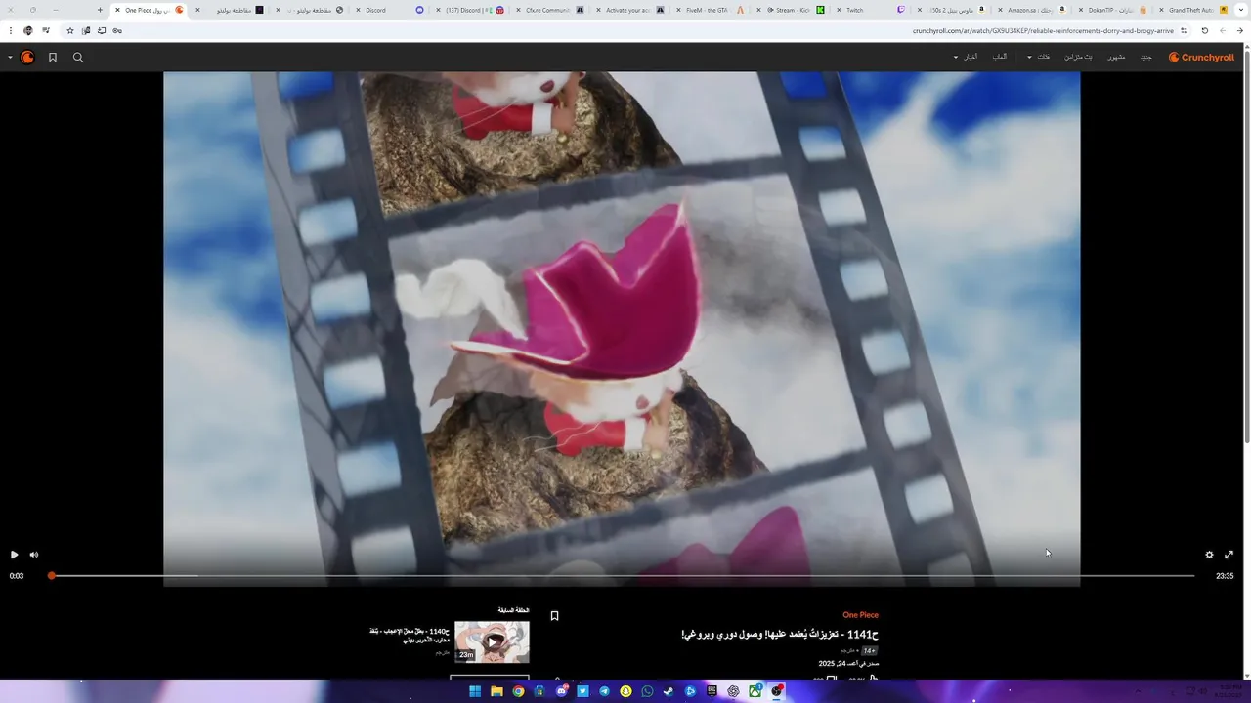Open the browser profile icon in toolbar
Image resolution: width=1251 pixels, height=703 pixels.
coord(27,30)
